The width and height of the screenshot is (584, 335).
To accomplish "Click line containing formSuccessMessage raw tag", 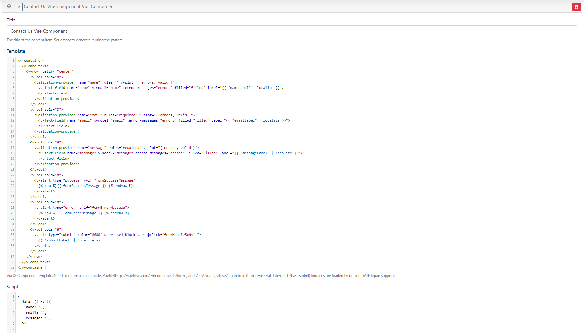I will pyautogui.click(x=86, y=186).
